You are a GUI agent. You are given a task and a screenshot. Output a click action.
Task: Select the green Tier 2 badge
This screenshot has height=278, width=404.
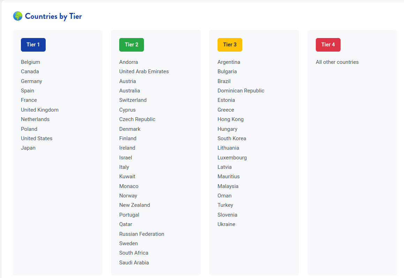[131, 45]
